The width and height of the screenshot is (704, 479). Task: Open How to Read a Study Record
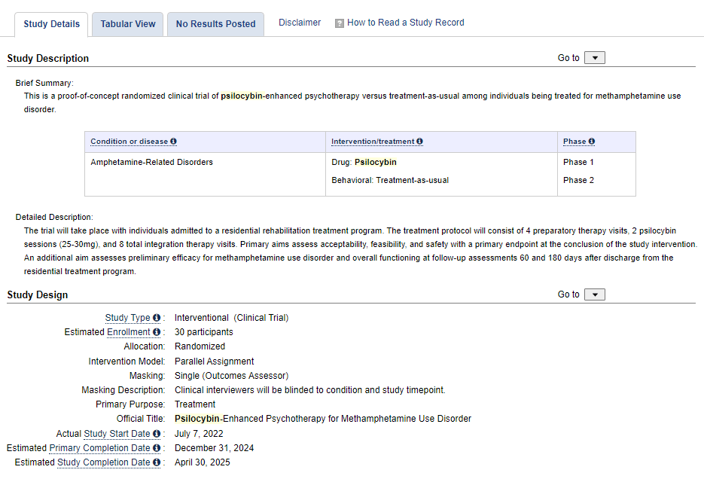point(405,23)
